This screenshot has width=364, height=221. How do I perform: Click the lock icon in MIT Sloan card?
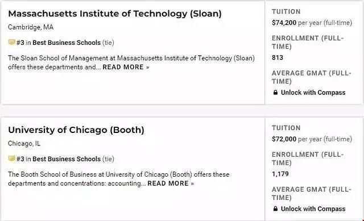click(x=275, y=93)
